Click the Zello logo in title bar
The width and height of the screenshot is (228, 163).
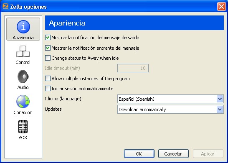pos(5,6)
